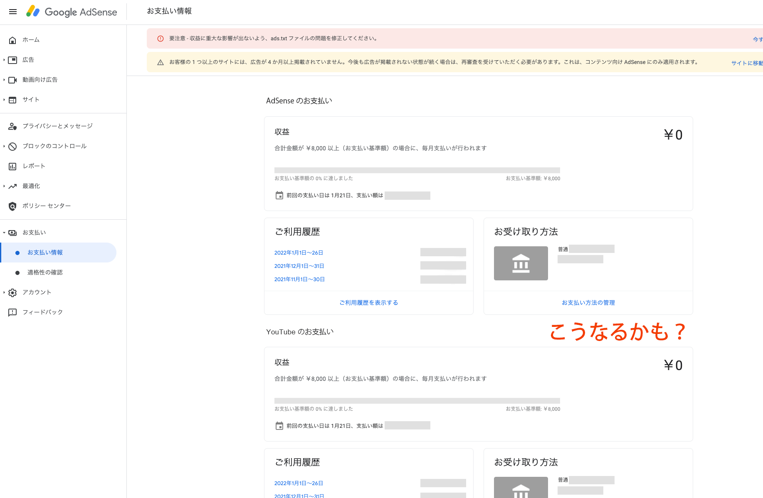Open AdSense history for 2022年1月1日〜26日
Image resolution: width=763 pixels, height=498 pixels.
(x=299, y=253)
